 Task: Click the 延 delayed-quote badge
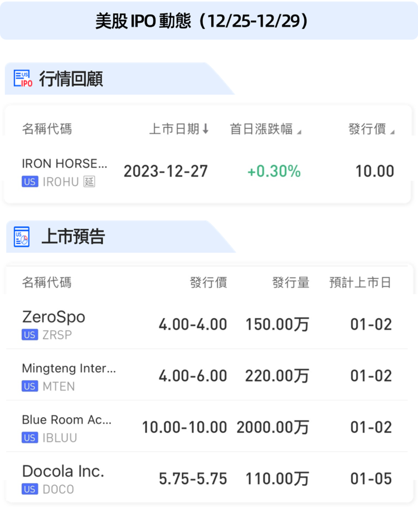89,181
